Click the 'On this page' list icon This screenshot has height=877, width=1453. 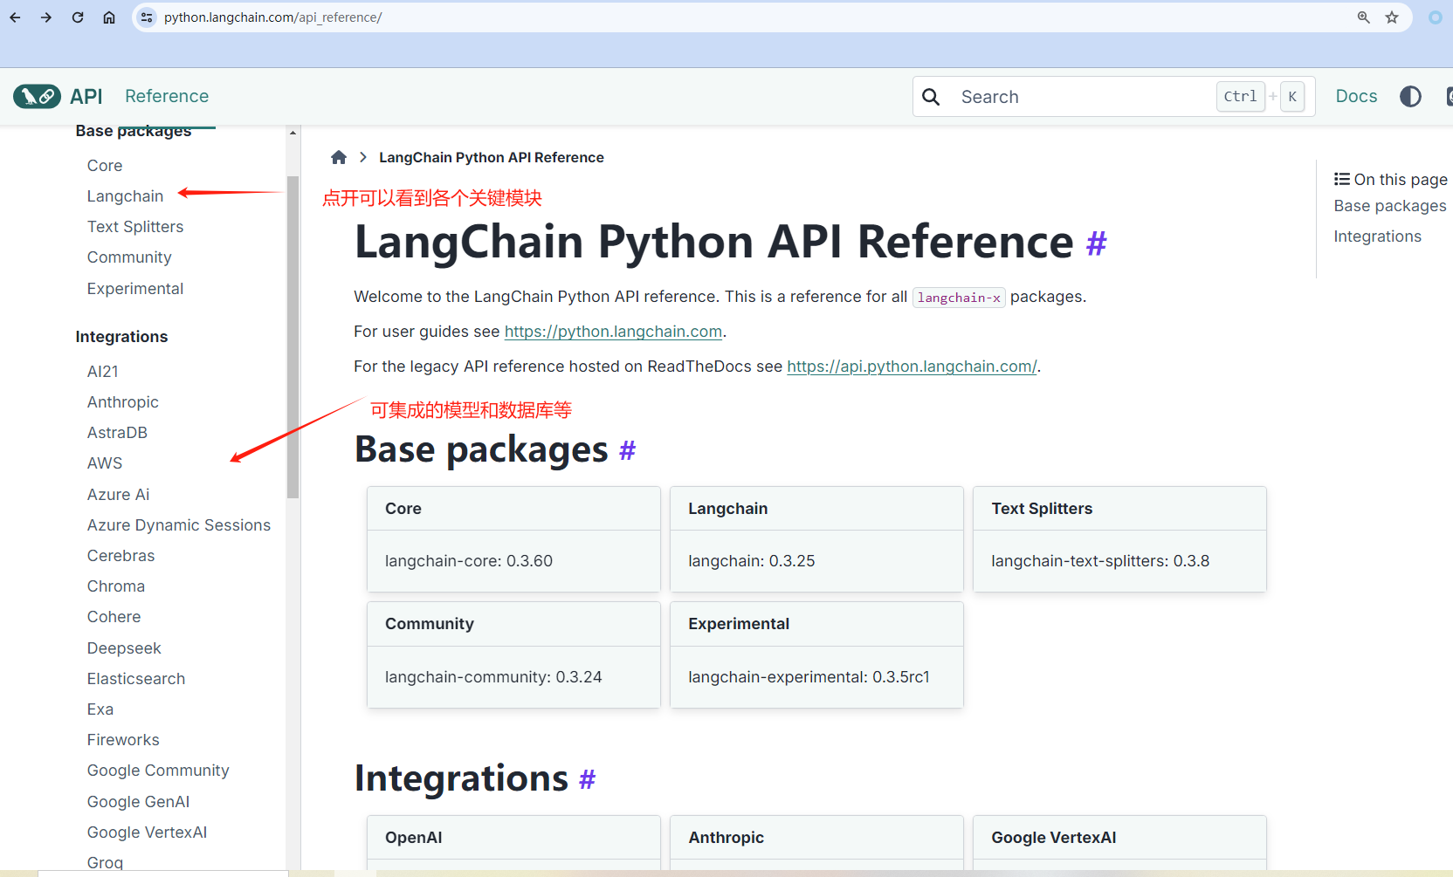click(x=1341, y=178)
